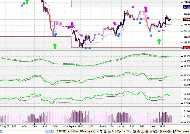Click the magenta down arrow near the 231.46 line
The width and height of the screenshot is (190, 134).
[146, 10]
